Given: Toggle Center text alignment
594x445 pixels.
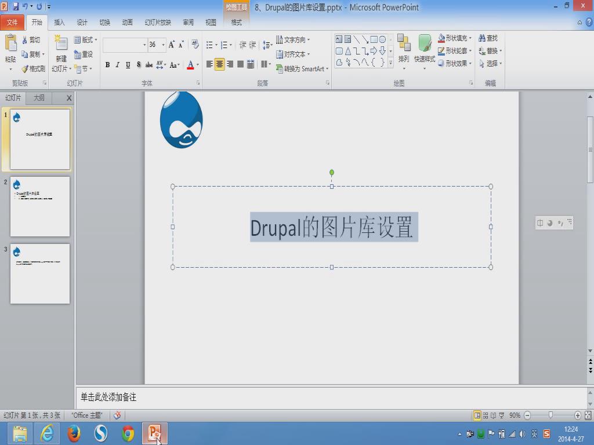Looking at the screenshot, I should [x=219, y=64].
